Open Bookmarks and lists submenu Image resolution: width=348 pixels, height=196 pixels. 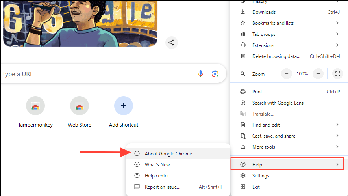[x=289, y=23]
